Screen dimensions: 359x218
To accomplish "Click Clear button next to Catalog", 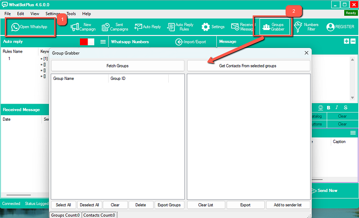I will click(342, 116).
